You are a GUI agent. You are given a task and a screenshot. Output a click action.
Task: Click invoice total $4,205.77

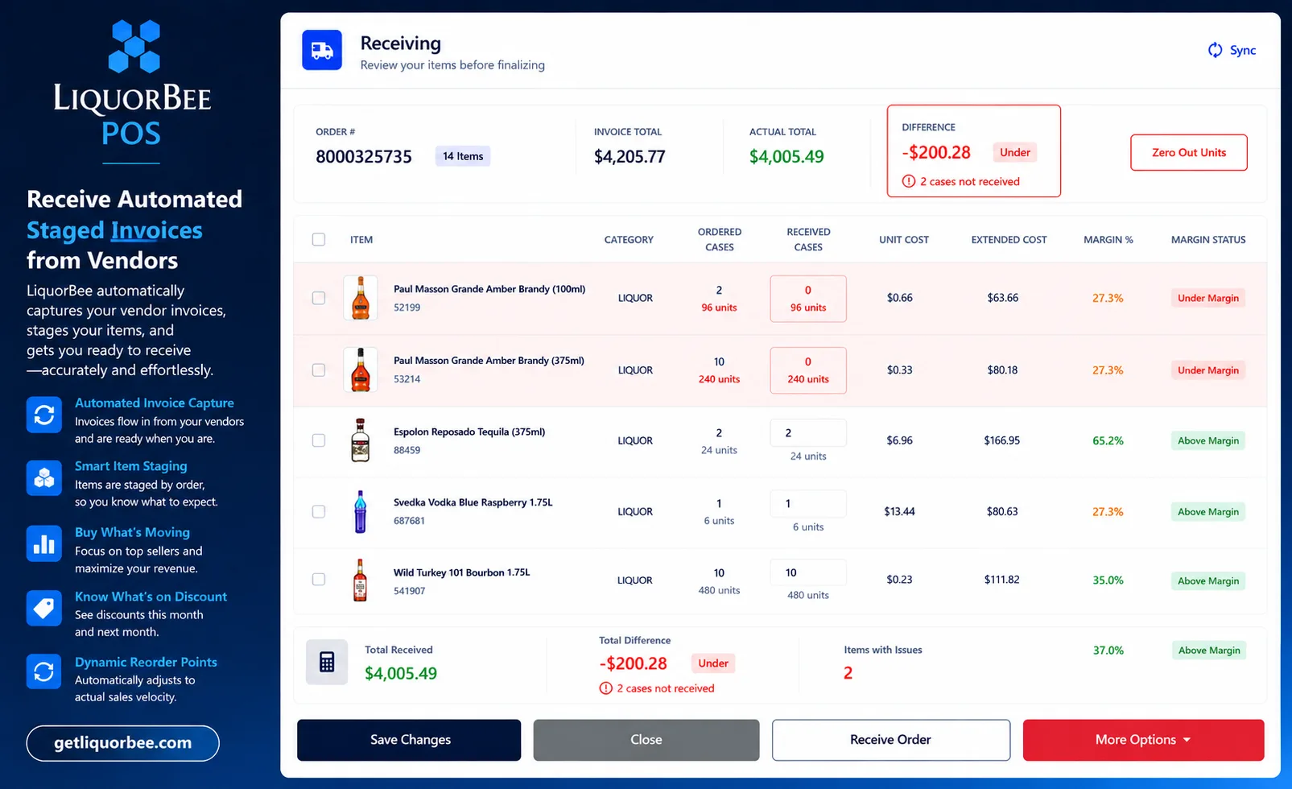(629, 157)
